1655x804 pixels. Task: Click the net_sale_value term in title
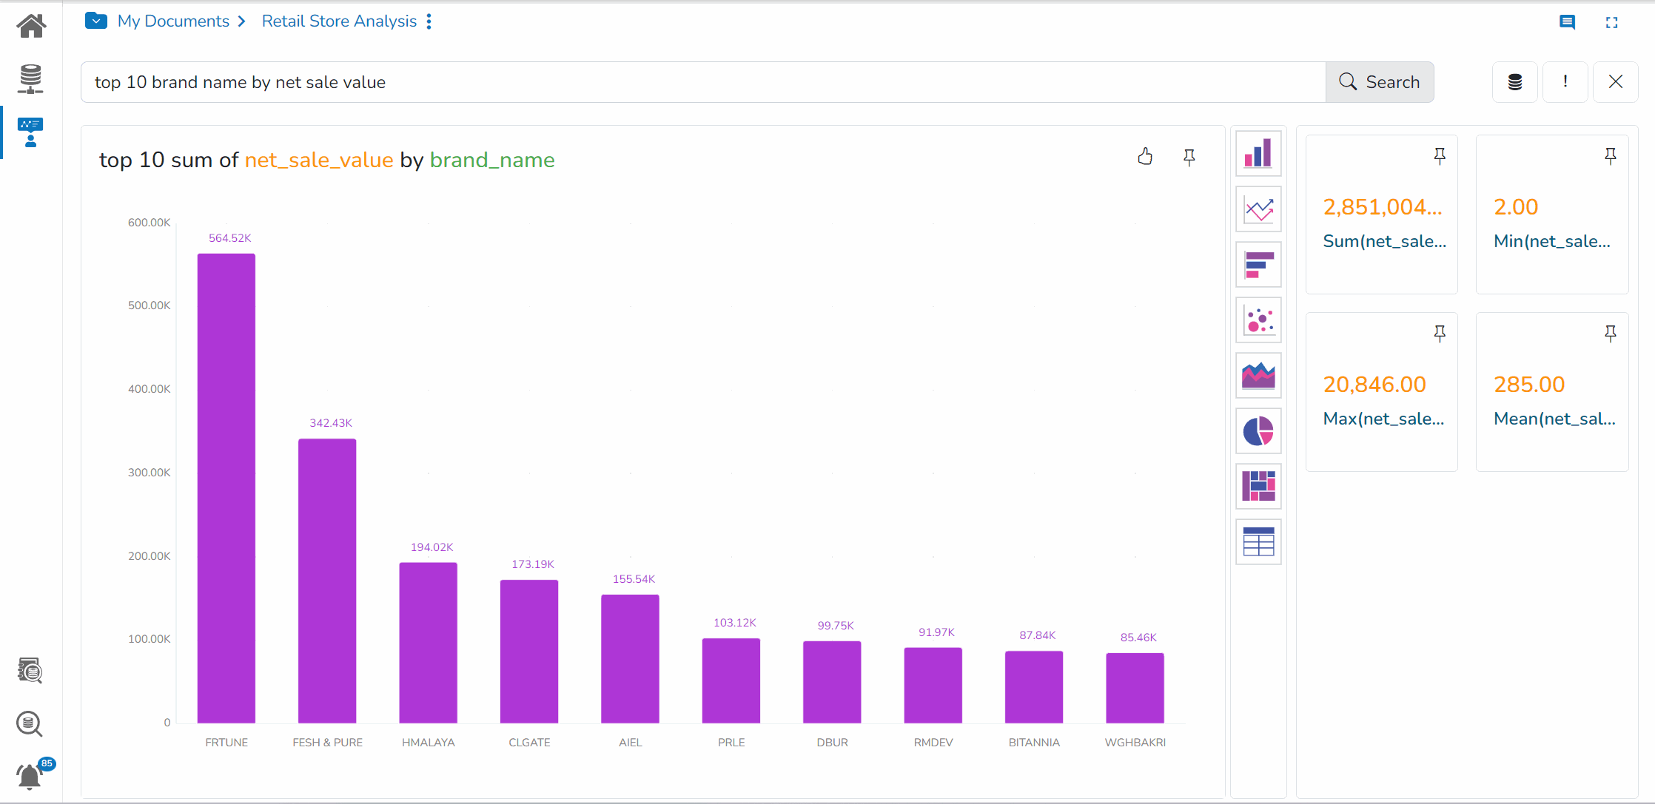click(x=319, y=160)
